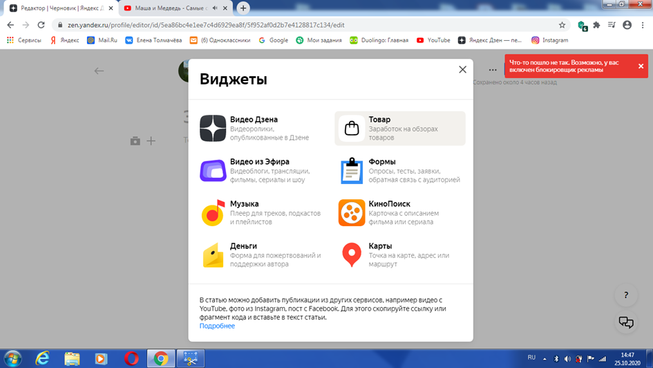The height and width of the screenshot is (368, 653).
Task: Choose the Музыка widget icon
Action: pyautogui.click(x=213, y=212)
